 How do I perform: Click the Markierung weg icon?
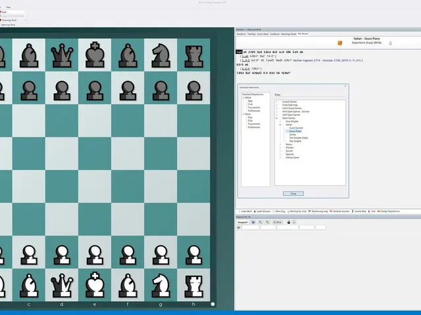point(310,211)
